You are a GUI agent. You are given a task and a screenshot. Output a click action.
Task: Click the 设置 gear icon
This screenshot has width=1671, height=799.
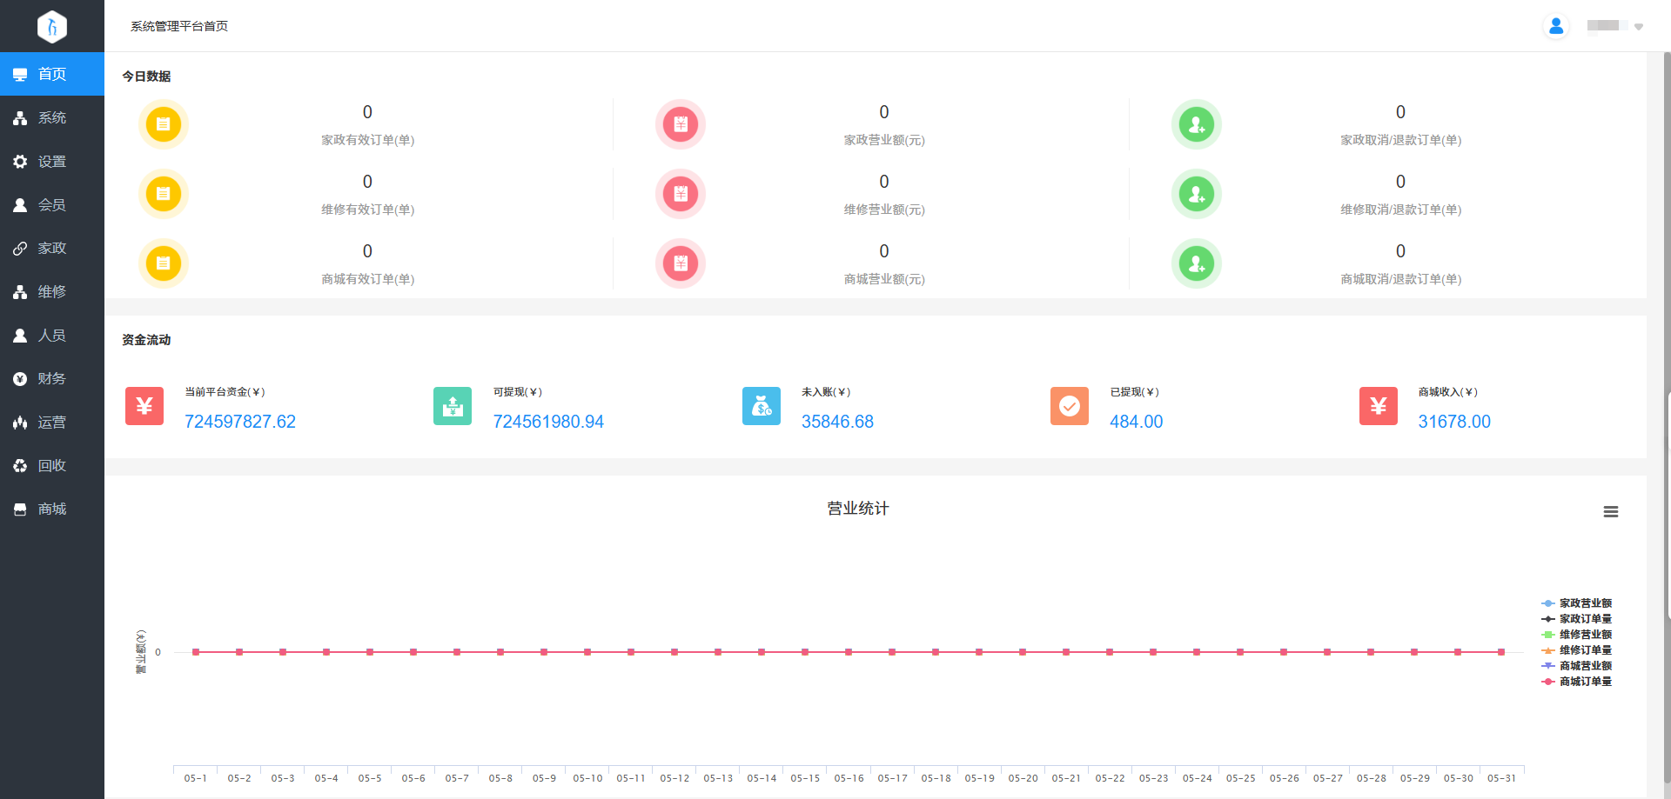click(20, 162)
